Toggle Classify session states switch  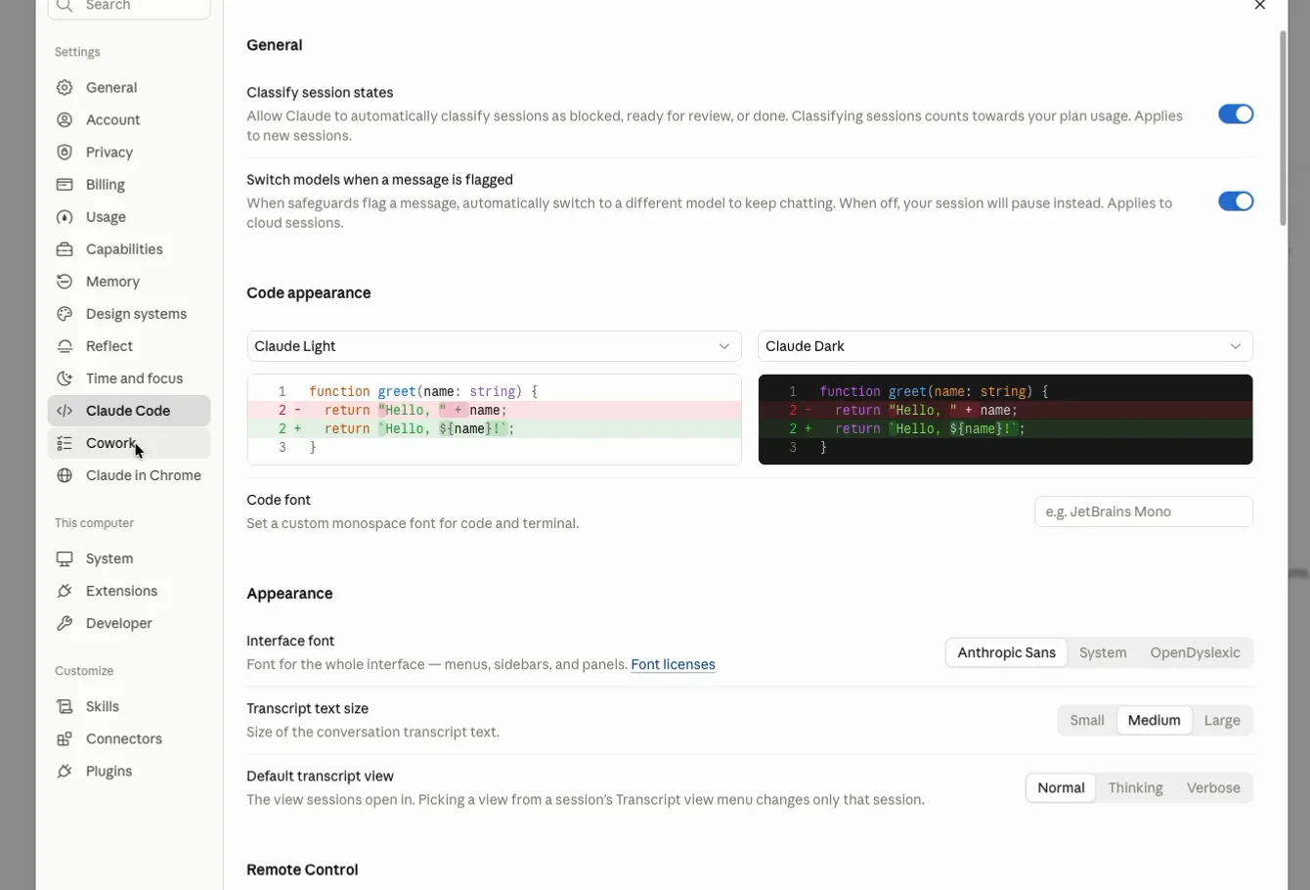click(1236, 114)
